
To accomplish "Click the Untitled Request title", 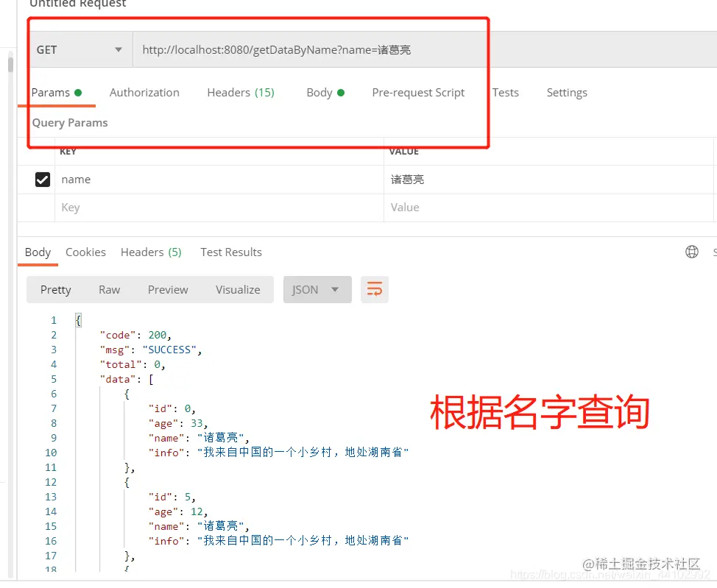I will pyautogui.click(x=77, y=4).
